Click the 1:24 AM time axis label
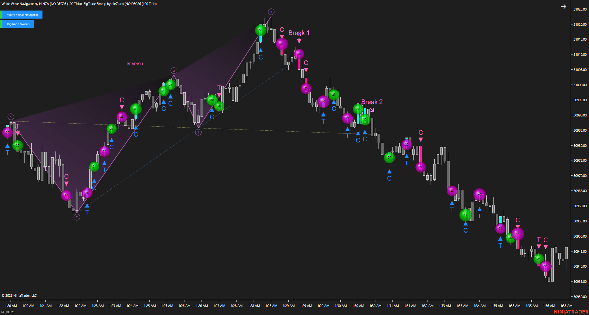Viewport: 589px width, 315px height. 132,306
